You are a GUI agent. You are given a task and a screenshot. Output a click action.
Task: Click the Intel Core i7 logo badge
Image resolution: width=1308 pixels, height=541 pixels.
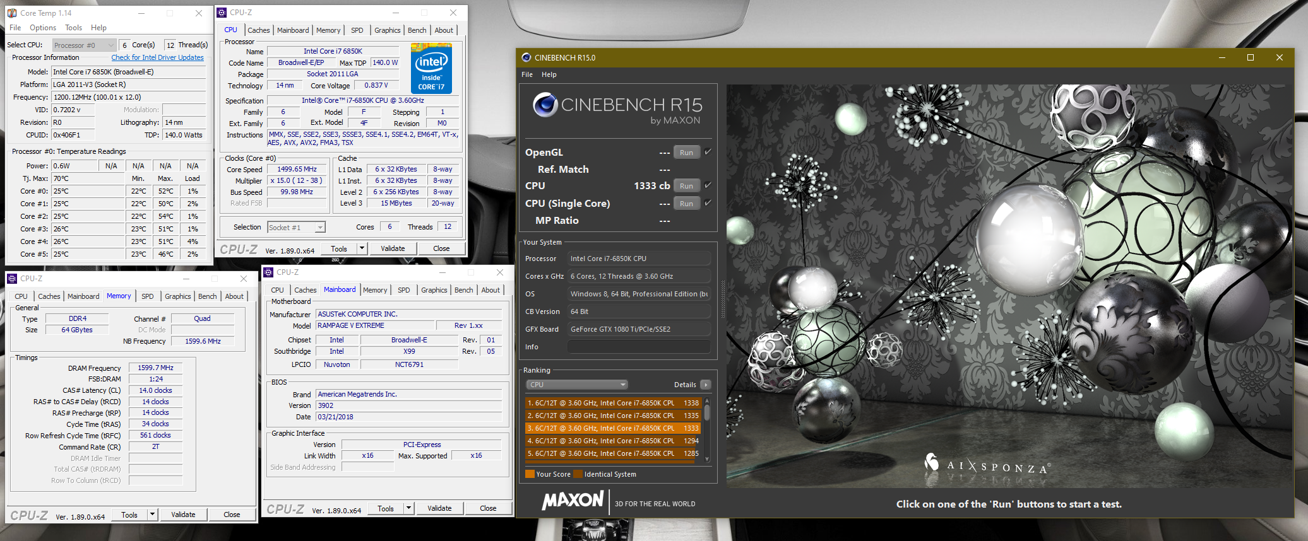[431, 68]
